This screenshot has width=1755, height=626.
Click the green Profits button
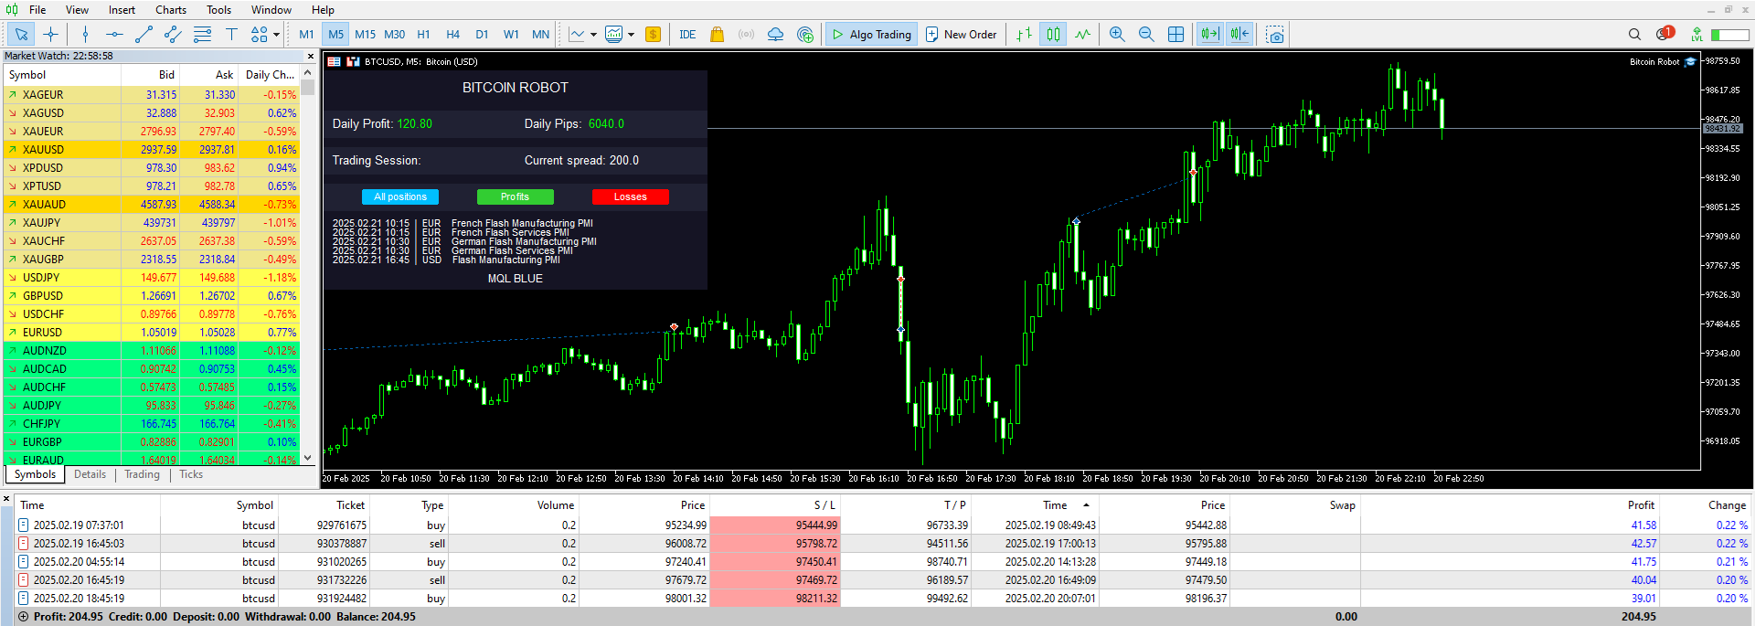point(515,196)
